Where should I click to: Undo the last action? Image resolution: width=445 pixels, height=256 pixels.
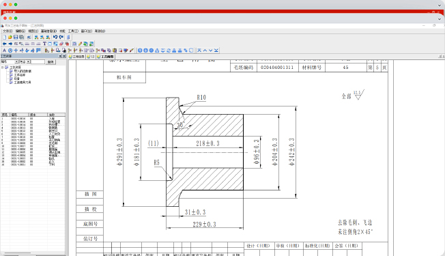tap(55, 37)
